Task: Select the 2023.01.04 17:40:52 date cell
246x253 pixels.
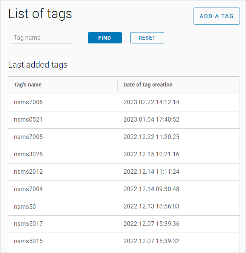Action: (151, 120)
